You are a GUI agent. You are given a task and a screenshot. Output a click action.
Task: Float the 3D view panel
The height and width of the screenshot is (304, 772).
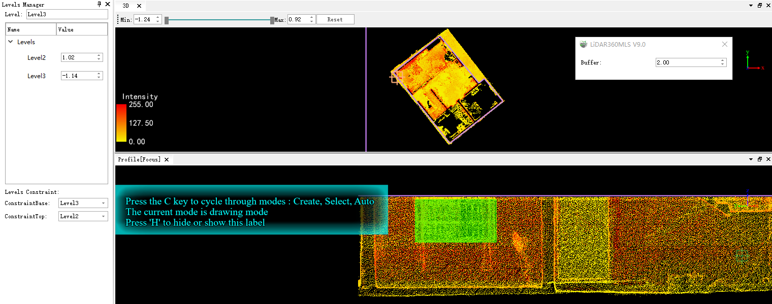[x=760, y=6]
